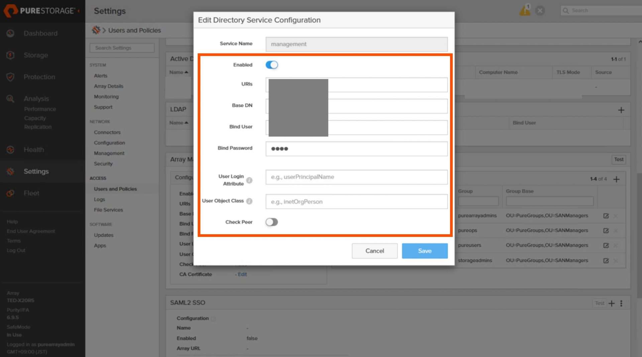
Task: Edit the storageadmins group row
Action: (x=606, y=261)
